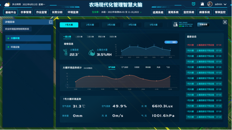232x130 pixels.
Task: Click the sensor device icon
Action: (x=175, y=24)
